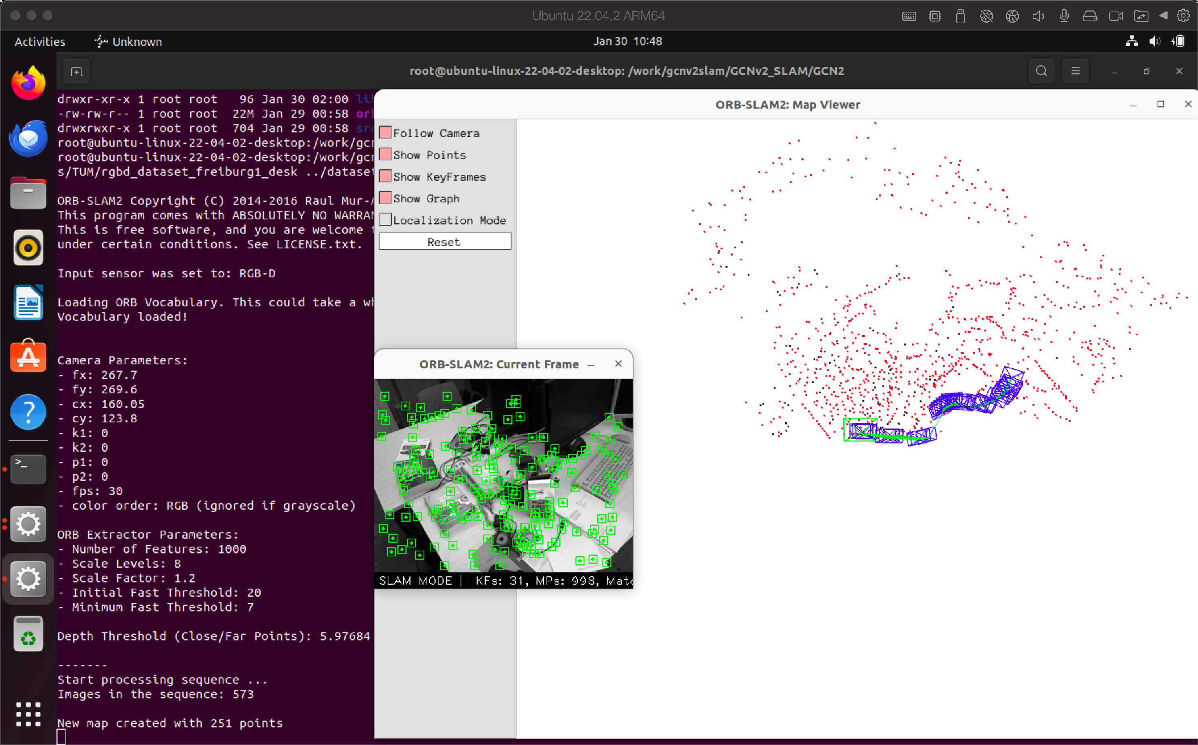1198x745 pixels.
Task: Click the 'Depth Threshold' terminal line
Action: coord(213,636)
